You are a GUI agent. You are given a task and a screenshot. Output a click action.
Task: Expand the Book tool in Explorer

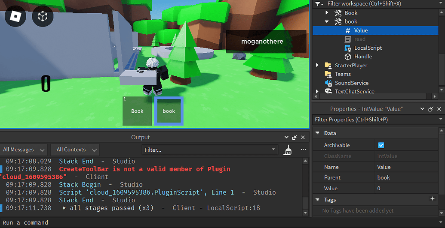coord(327,12)
